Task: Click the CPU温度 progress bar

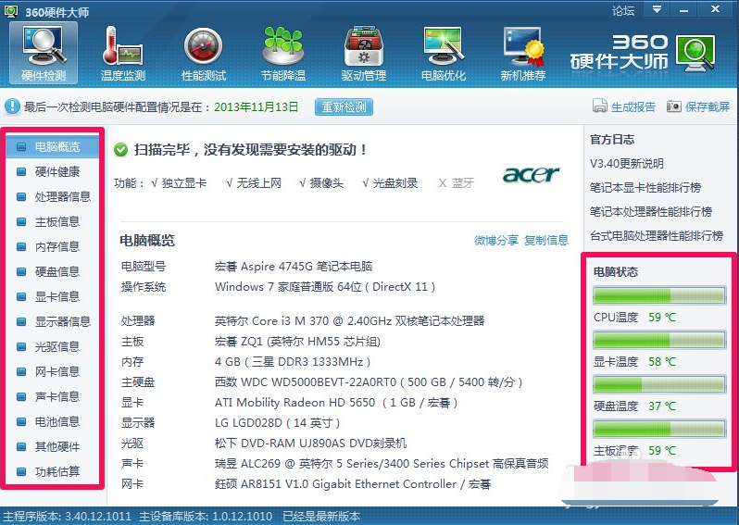Action: [x=658, y=295]
